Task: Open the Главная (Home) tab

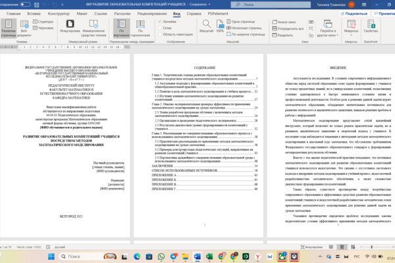Action: click(x=13, y=14)
